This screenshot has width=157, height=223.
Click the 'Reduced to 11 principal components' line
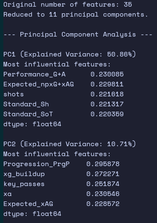(x=76, y=15)
